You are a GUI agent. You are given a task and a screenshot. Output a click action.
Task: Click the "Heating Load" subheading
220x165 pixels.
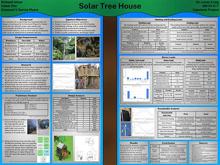[145, 23]
